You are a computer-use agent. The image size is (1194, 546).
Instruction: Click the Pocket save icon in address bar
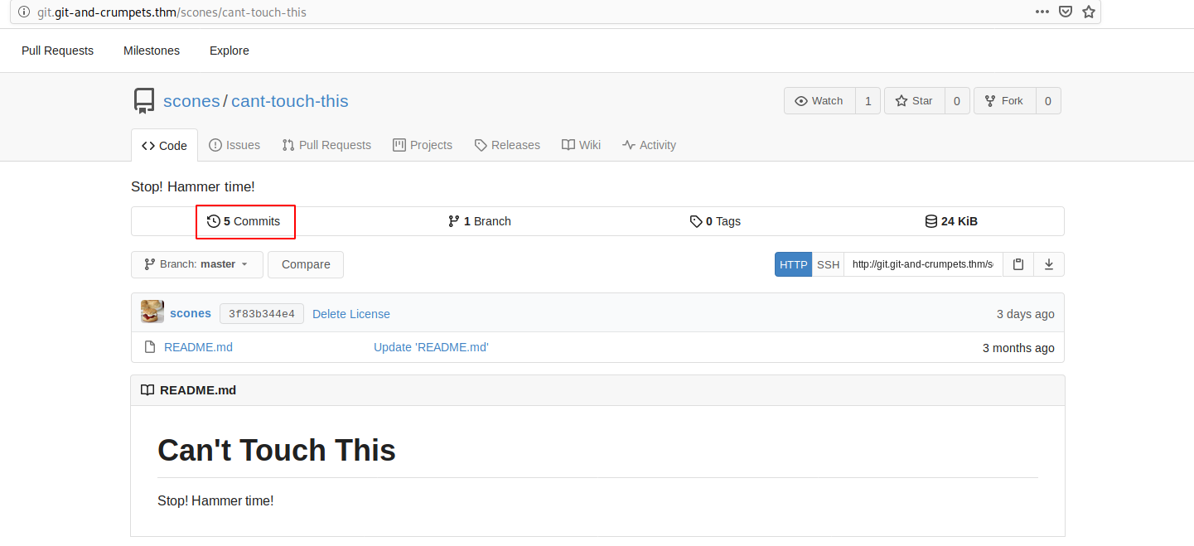pyautogui.click(x=1066, y=12)
